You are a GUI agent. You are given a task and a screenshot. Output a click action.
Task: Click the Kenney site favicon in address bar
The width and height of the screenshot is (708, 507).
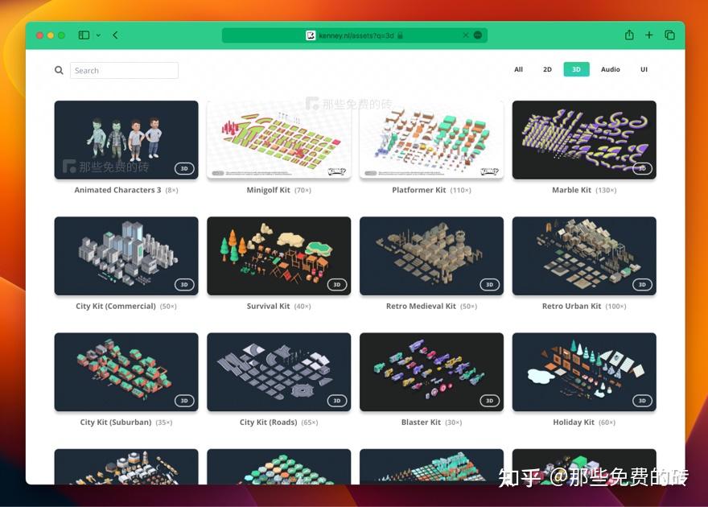(x=311, y=35)
